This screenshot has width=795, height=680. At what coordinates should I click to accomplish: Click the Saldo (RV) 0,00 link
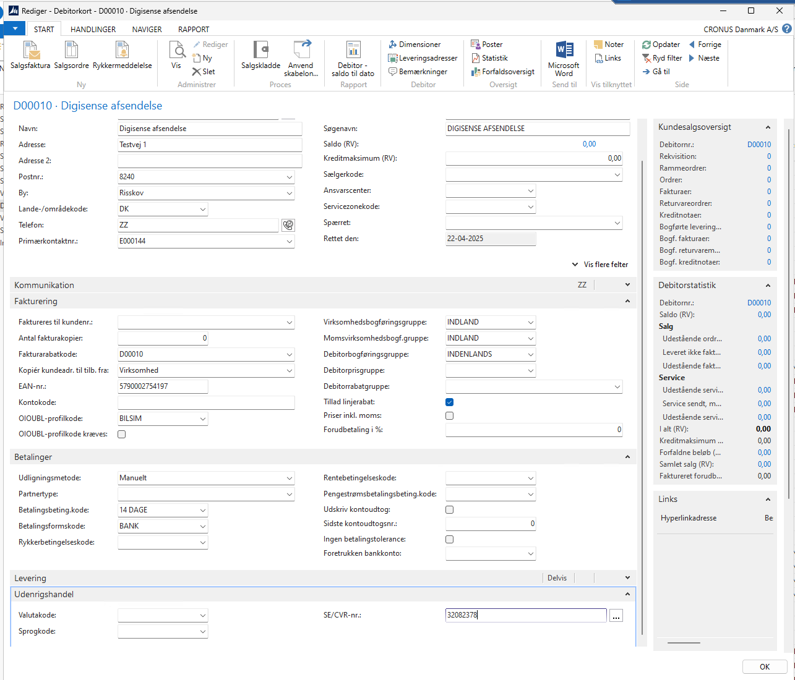tap(589, 144)
